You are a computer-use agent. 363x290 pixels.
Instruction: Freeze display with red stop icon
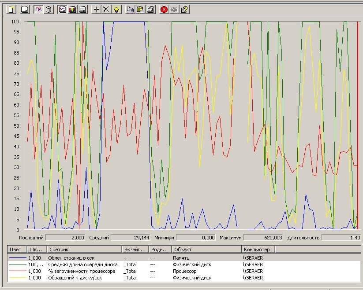(x=164, y=9)
